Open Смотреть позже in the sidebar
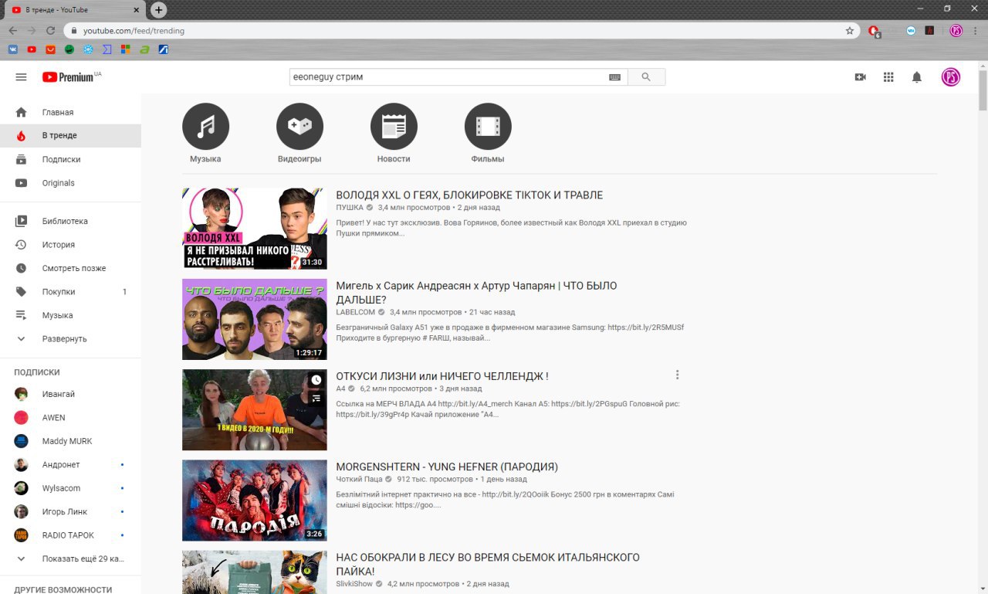This screenshot has width=988, height=594. click(x=70, y=268)
